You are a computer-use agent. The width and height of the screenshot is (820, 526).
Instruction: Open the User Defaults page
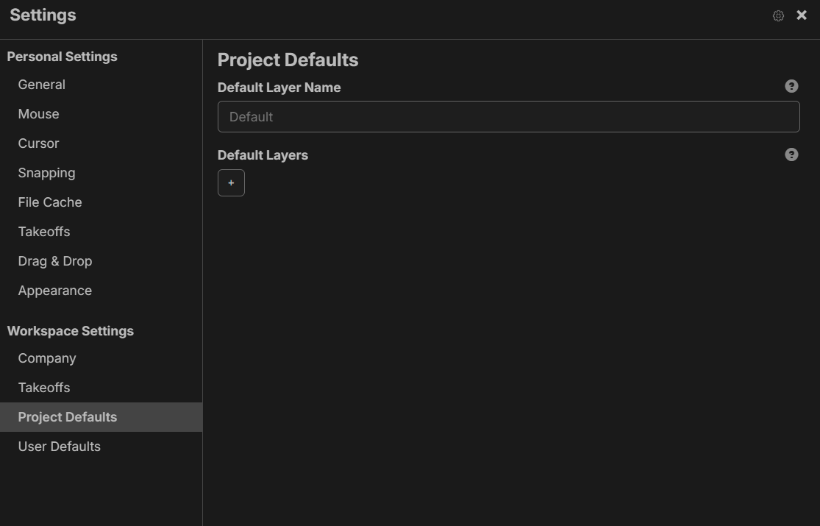[101, 447]
